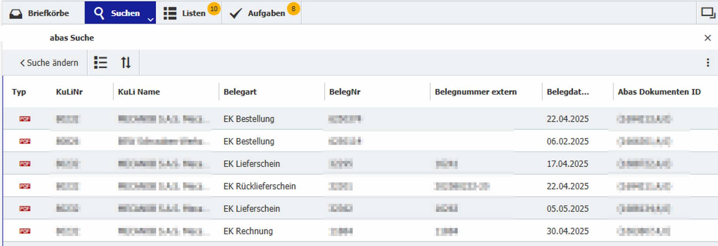Open PDF icon of EK Rechnung row
Viewport: 718px width, 246px height.
25,231
